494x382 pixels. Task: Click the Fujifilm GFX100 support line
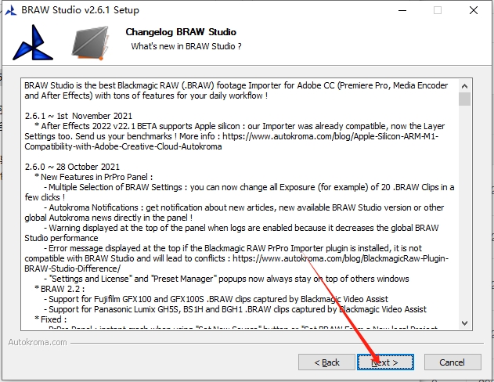(x=216, y=299)
